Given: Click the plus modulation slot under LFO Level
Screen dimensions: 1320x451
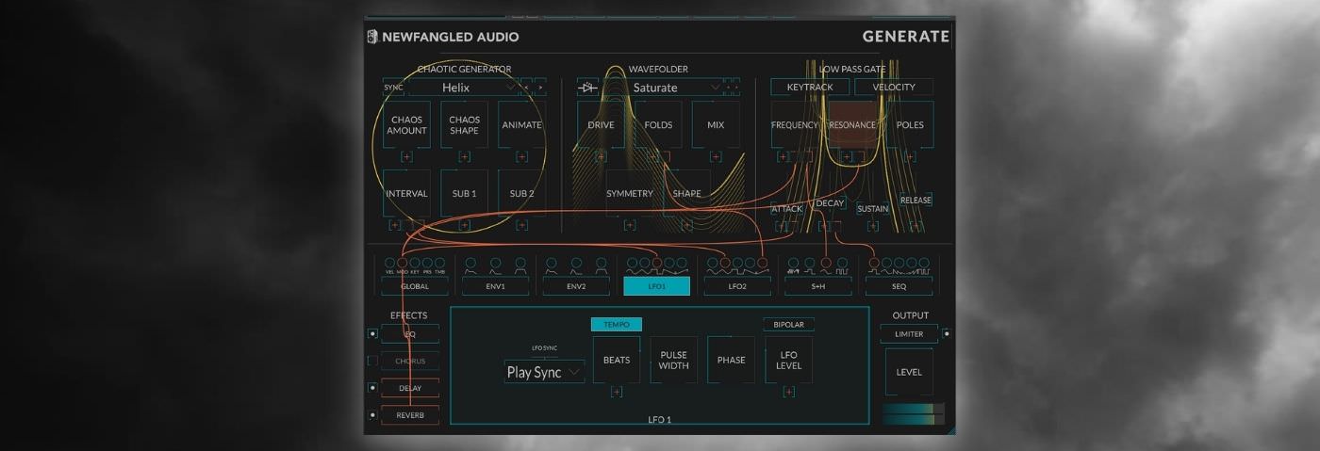Looking at the screenshot, I should [789, 392].
